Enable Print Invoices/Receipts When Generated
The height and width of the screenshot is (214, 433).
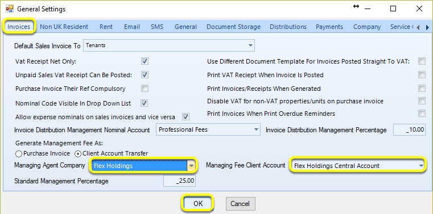tap(422, 89)
